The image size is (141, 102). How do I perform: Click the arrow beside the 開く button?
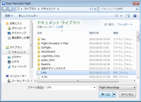coord(114,94)
